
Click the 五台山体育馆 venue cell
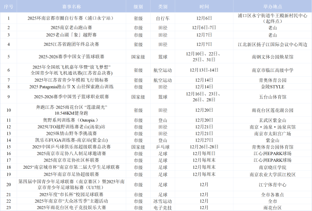(x=272, y=97)
